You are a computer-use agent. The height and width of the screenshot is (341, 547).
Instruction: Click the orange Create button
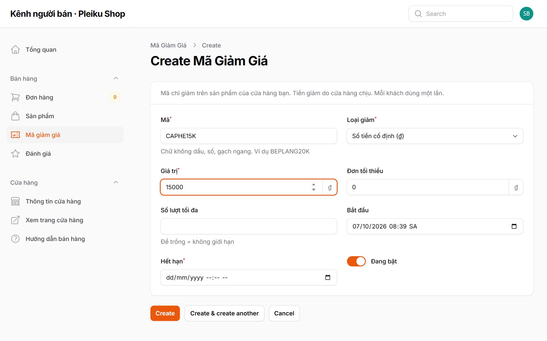click(x=165, y=313)
